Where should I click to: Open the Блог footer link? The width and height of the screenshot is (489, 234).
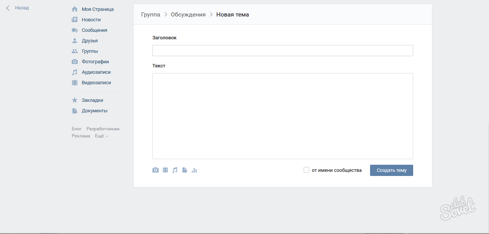77,129
